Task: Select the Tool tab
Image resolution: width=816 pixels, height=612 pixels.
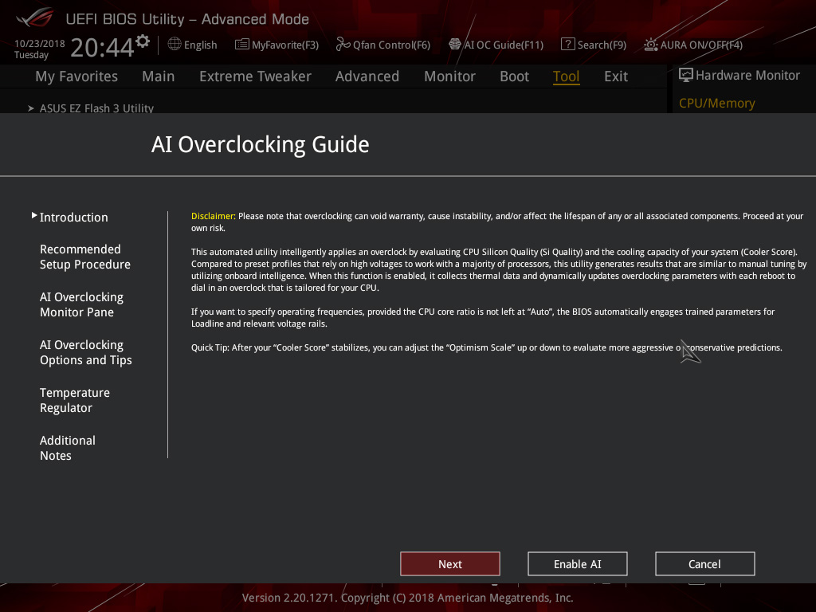Action: (567, 76)
